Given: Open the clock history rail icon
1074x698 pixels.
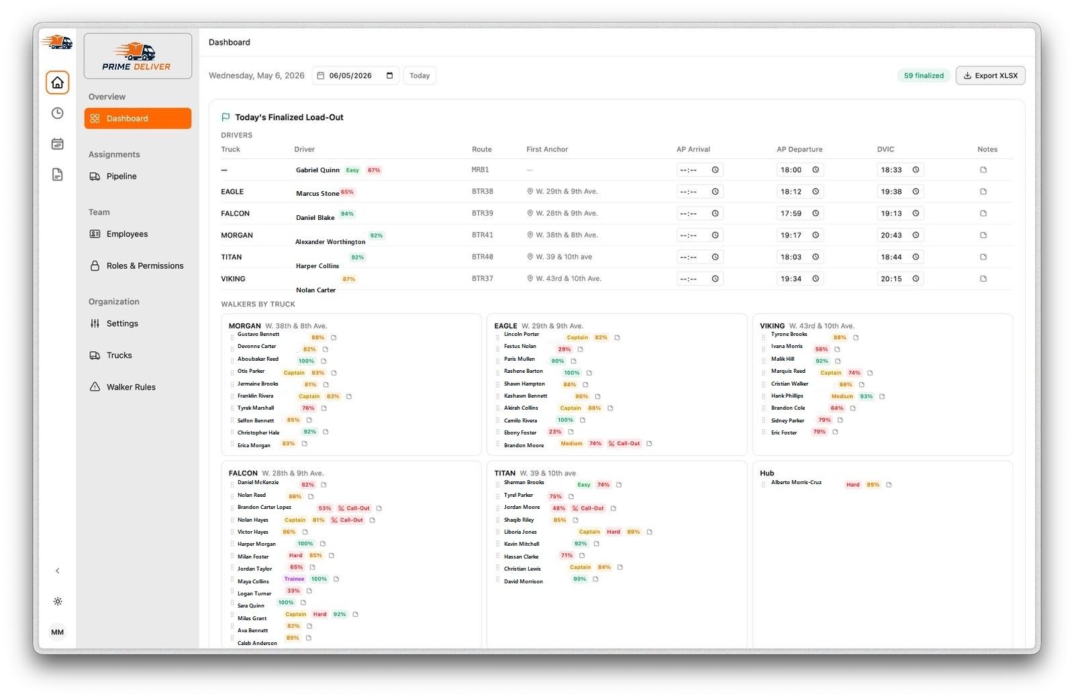Looking at the screenshot, I should (58, 113).
